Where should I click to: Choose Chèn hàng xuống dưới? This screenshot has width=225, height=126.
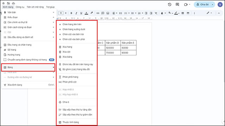[77, 29]
